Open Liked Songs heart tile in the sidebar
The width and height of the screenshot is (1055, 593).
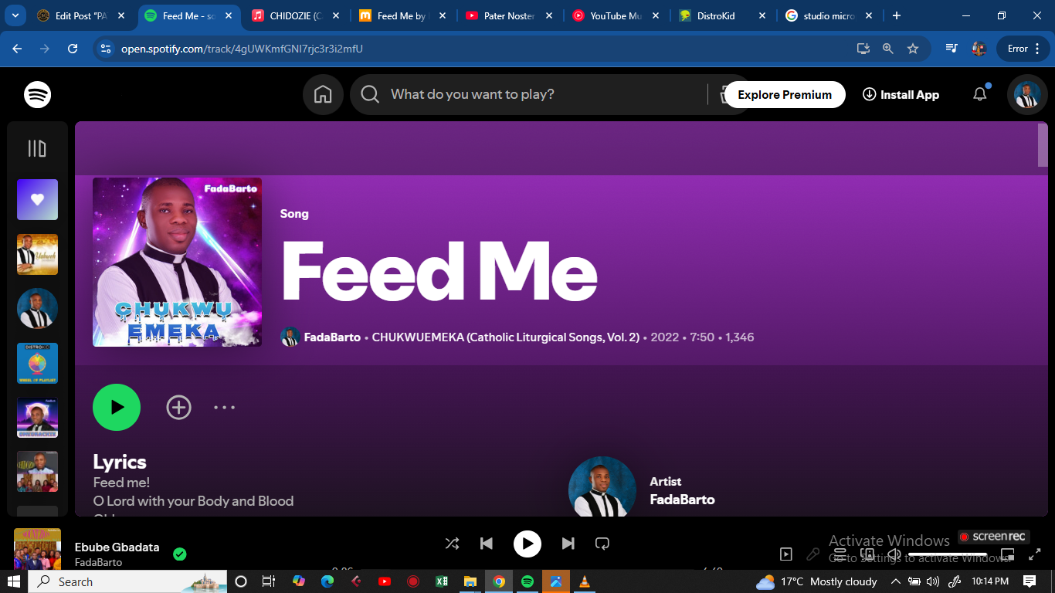pyautogui.click(x=37, y=200)
